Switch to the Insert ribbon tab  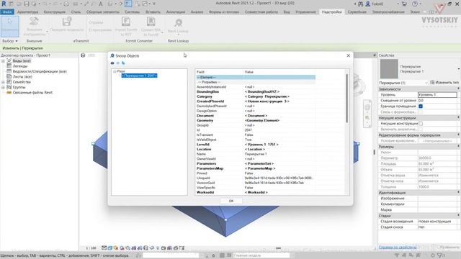(153, 12)
